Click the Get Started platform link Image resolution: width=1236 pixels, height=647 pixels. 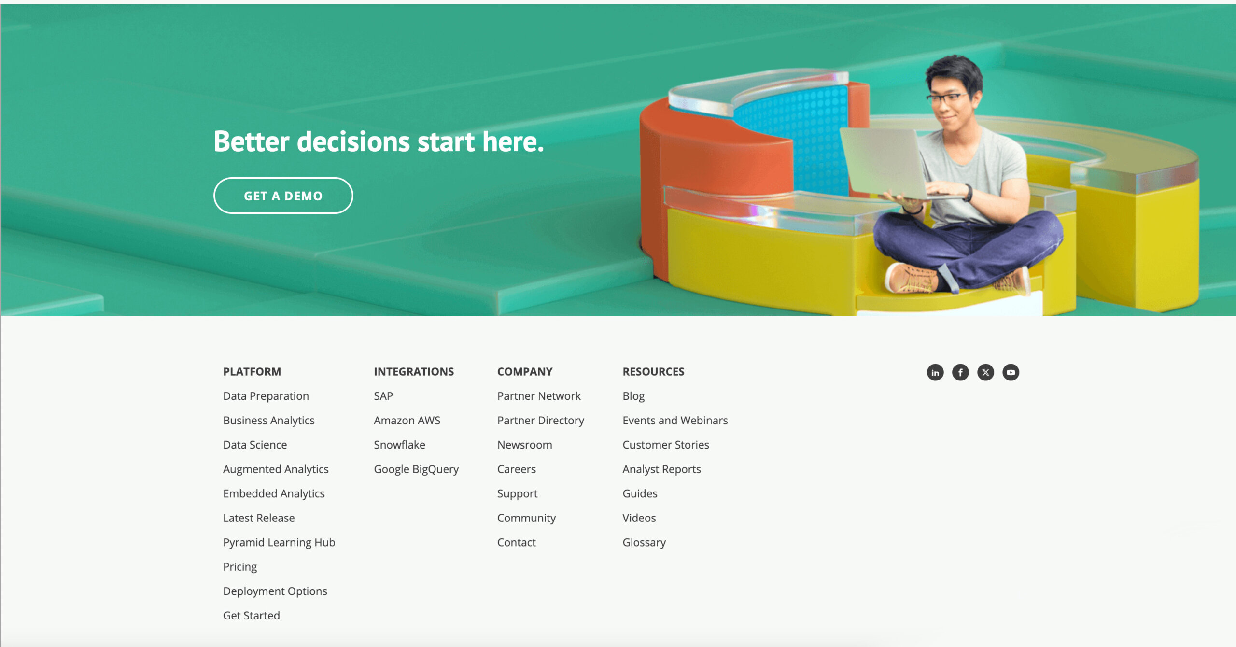[x=251, y=615]
